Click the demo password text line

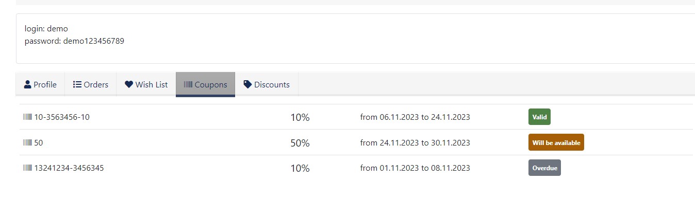[74, 41]
